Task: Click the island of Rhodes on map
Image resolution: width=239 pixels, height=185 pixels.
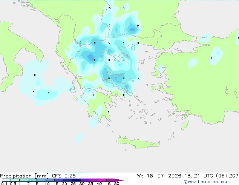Action: click(x=185, y=125)
